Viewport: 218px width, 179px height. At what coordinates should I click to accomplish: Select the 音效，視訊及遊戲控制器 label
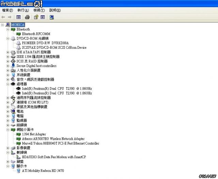(x=35, y=79)
